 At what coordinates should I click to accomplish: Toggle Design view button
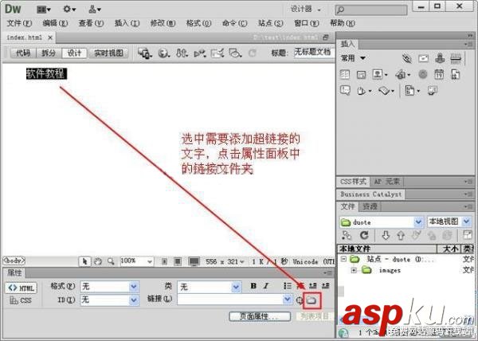click(74, 53)
